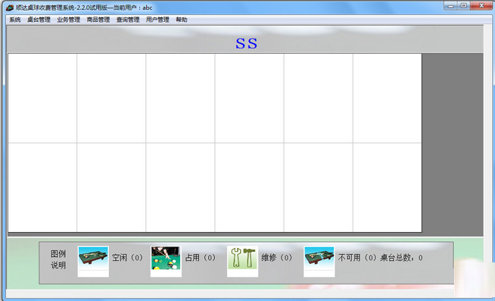Click the 占用 (0) status label
The image size is (495, 301).
201,258
